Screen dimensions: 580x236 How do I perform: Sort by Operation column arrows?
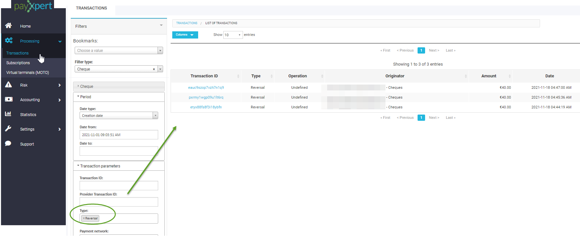322,76
